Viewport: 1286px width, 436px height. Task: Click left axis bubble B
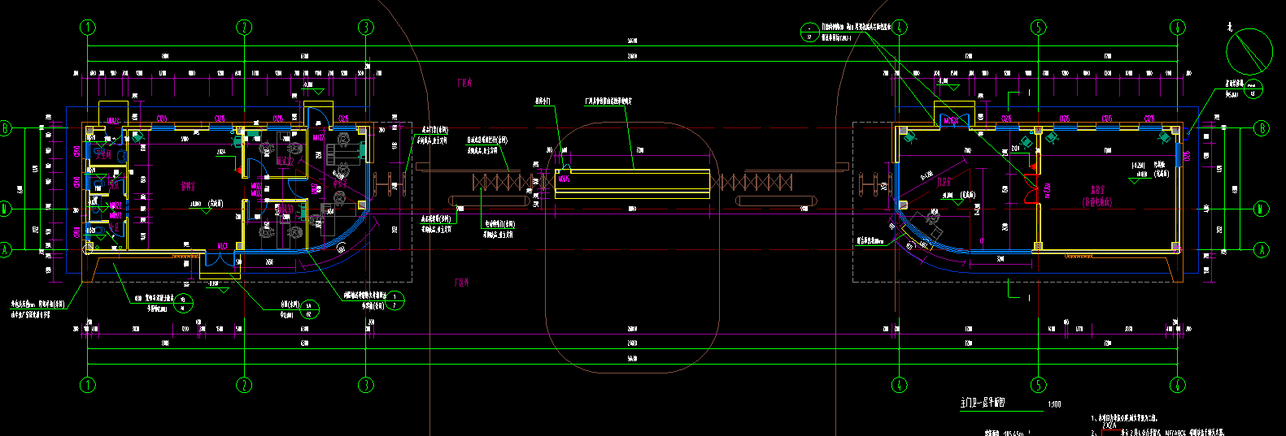coord(5,128)
